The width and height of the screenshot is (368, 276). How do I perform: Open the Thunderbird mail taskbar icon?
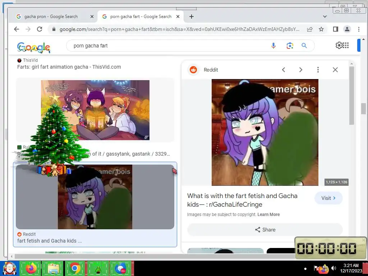tap(120, 268)
